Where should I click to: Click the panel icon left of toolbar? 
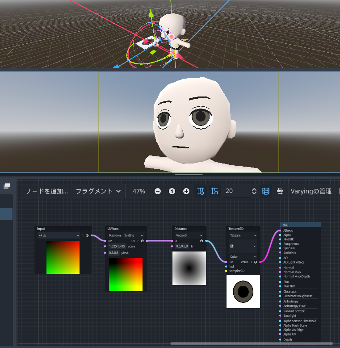point(7,185)
